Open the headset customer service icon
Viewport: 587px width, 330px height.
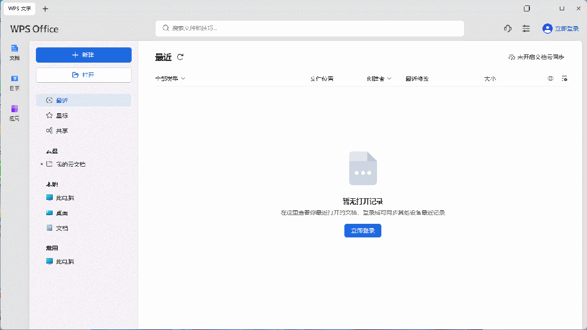[508, 28]
